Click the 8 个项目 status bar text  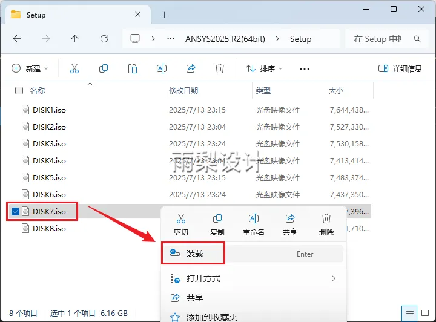tap(23, 314)
